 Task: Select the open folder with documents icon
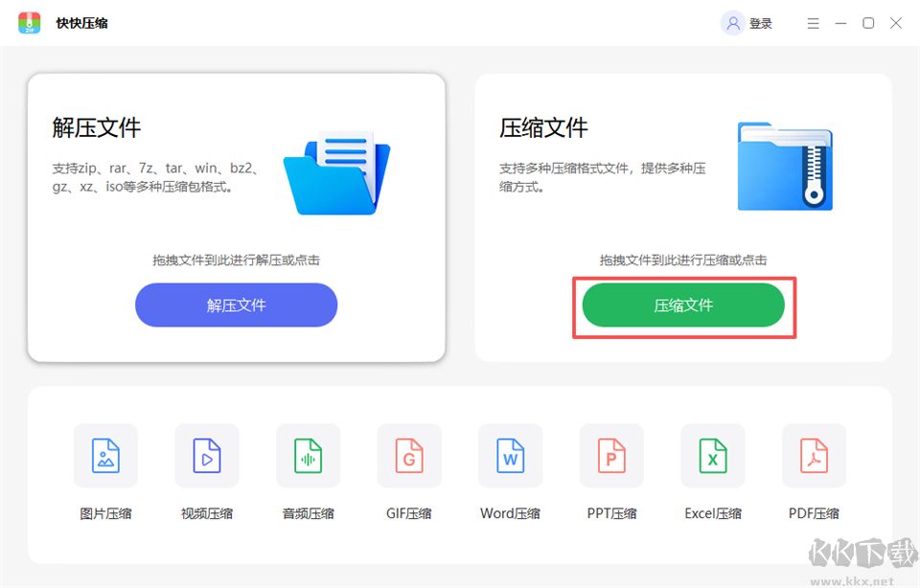(x=336, y=173)
